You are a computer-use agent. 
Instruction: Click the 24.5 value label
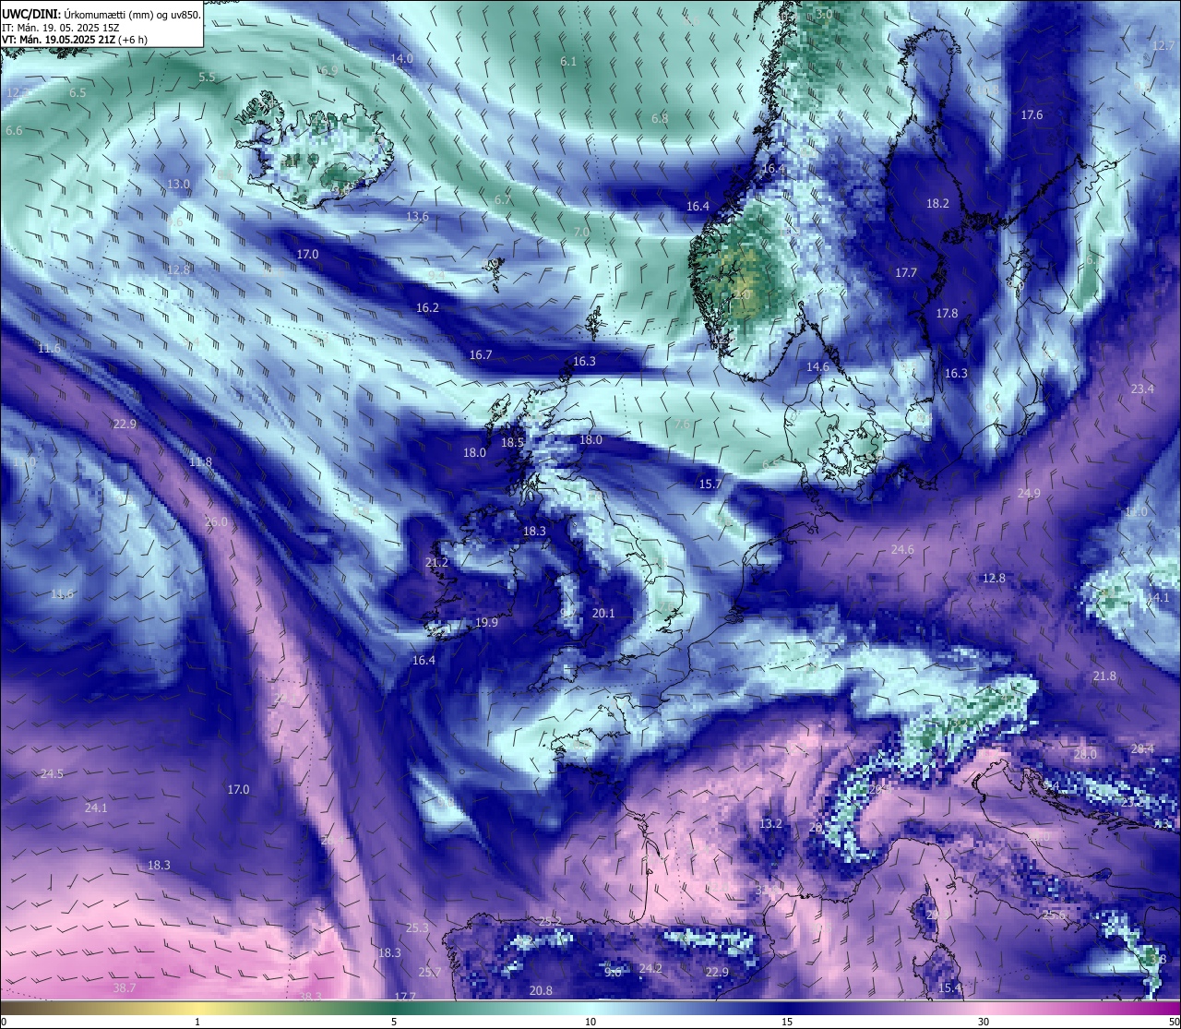(x=52, y=773)
